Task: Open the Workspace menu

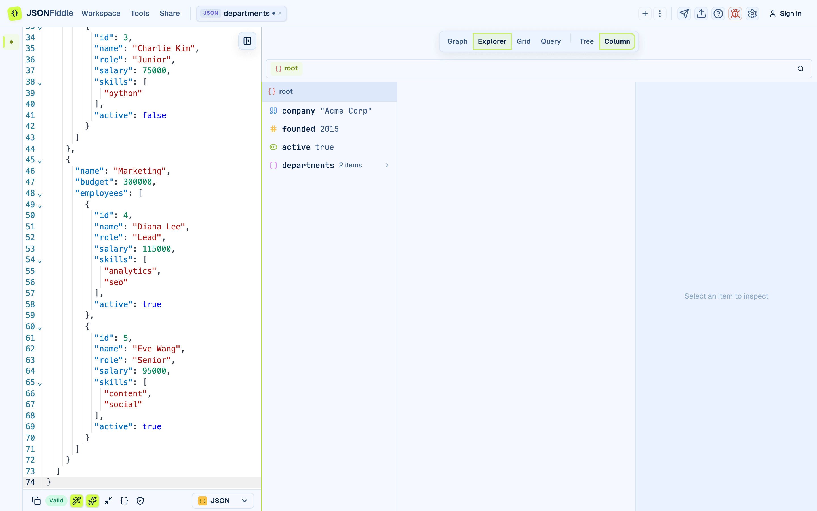Action: (101, 14)
